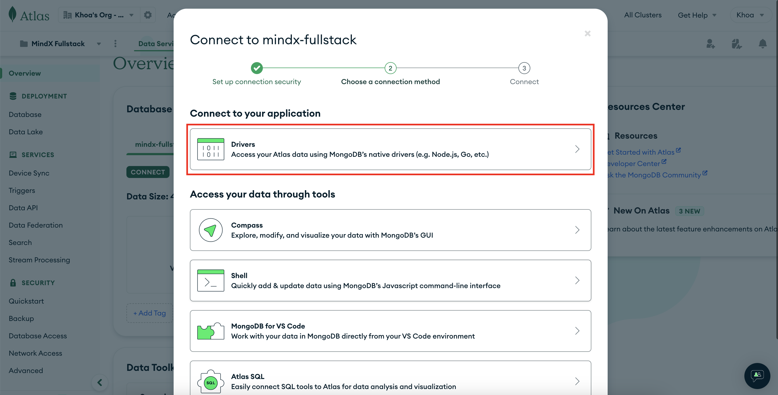Click the All Clusters link
Viewport: 778px width, 395px height.
642,15
